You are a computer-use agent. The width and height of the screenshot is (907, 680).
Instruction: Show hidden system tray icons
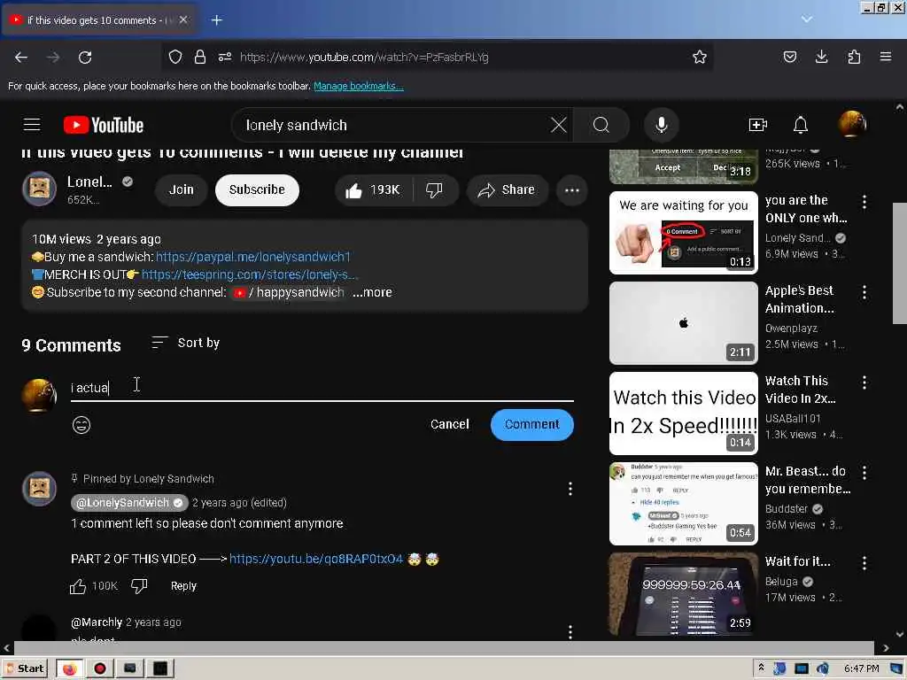tap(761, 668)
